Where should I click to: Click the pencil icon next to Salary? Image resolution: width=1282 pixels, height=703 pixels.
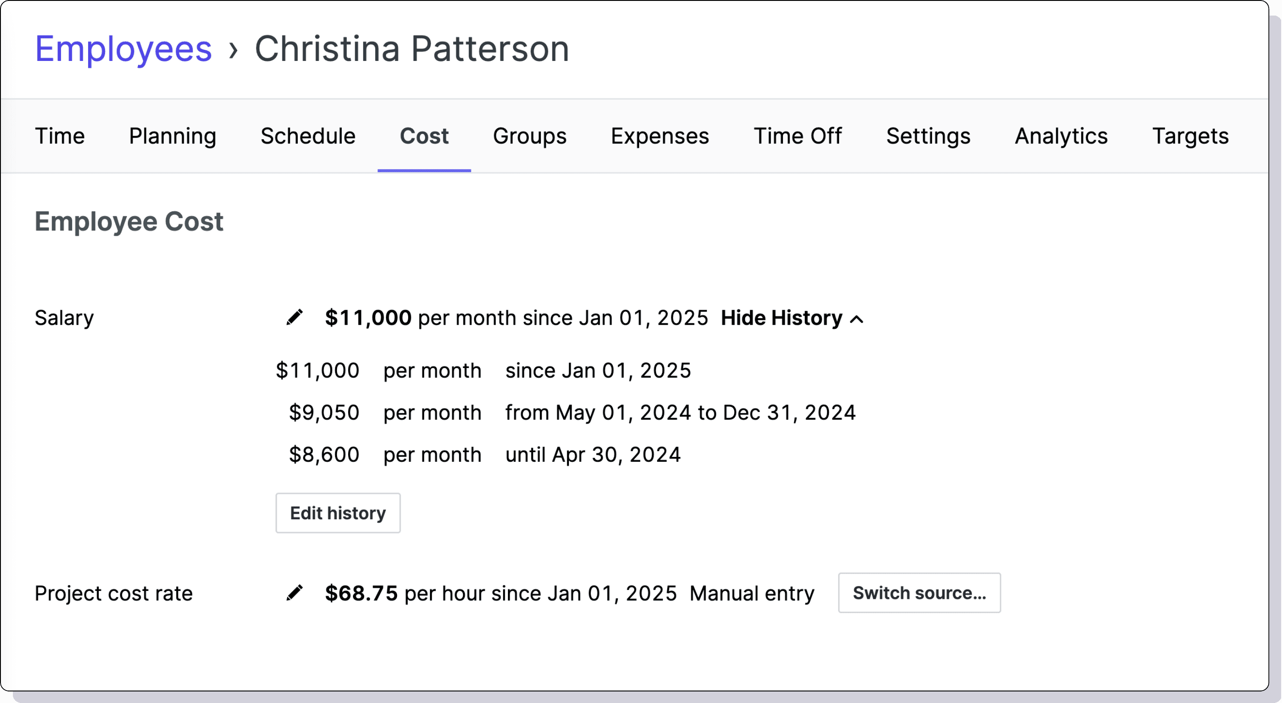295,317
